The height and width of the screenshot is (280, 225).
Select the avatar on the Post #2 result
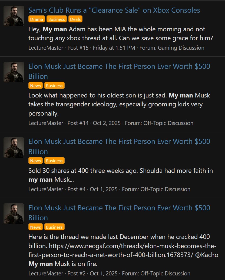click(14, 214)
